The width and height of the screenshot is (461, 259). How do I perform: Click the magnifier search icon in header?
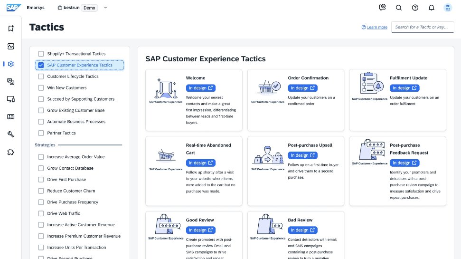pyautogui.click(x=399, y=8)
